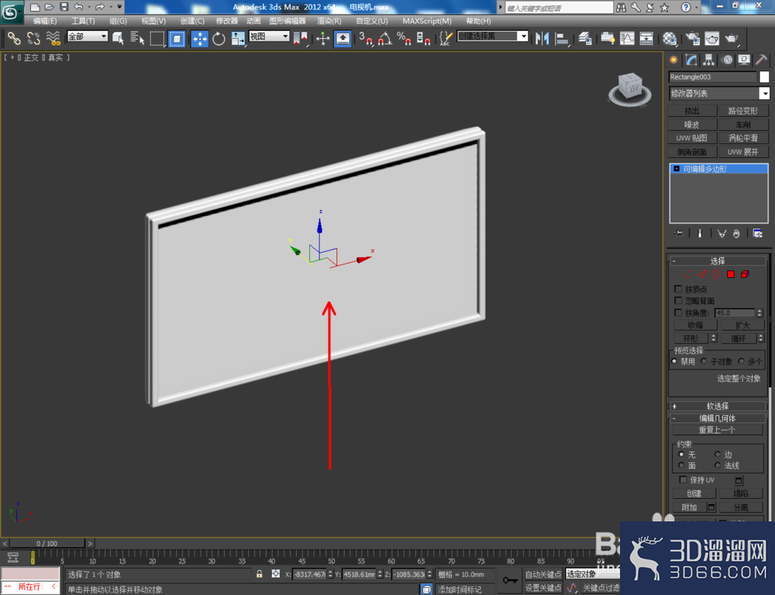Viewport: 775px width, 595px height.
Task: Click the Align tool icon
Action: coord(562,39)
